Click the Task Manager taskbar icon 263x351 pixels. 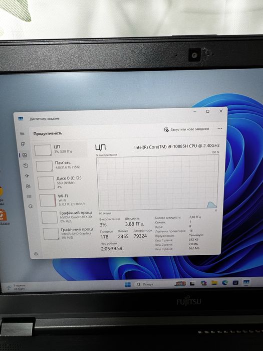click(x=246, y=282)
